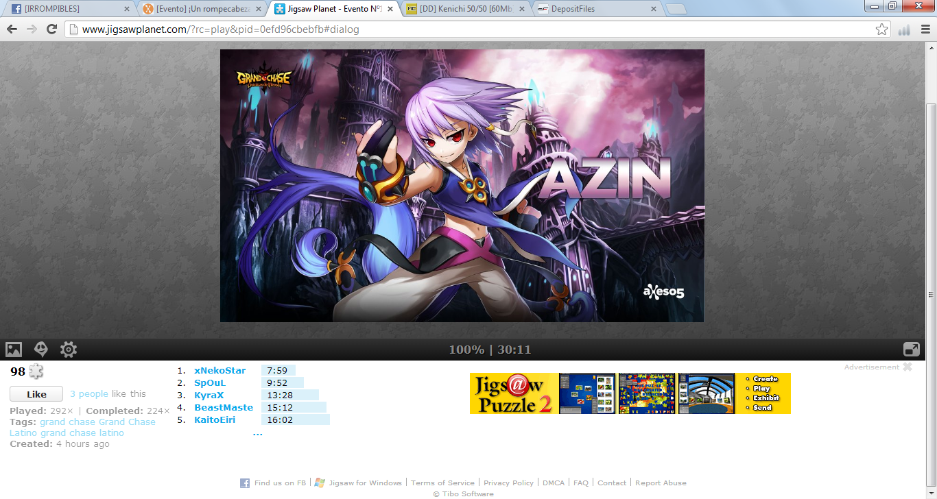937x499 pixels.
Task: Open the tag right after the Tags label
Action: pyautogui.click(x=68, y=422)
